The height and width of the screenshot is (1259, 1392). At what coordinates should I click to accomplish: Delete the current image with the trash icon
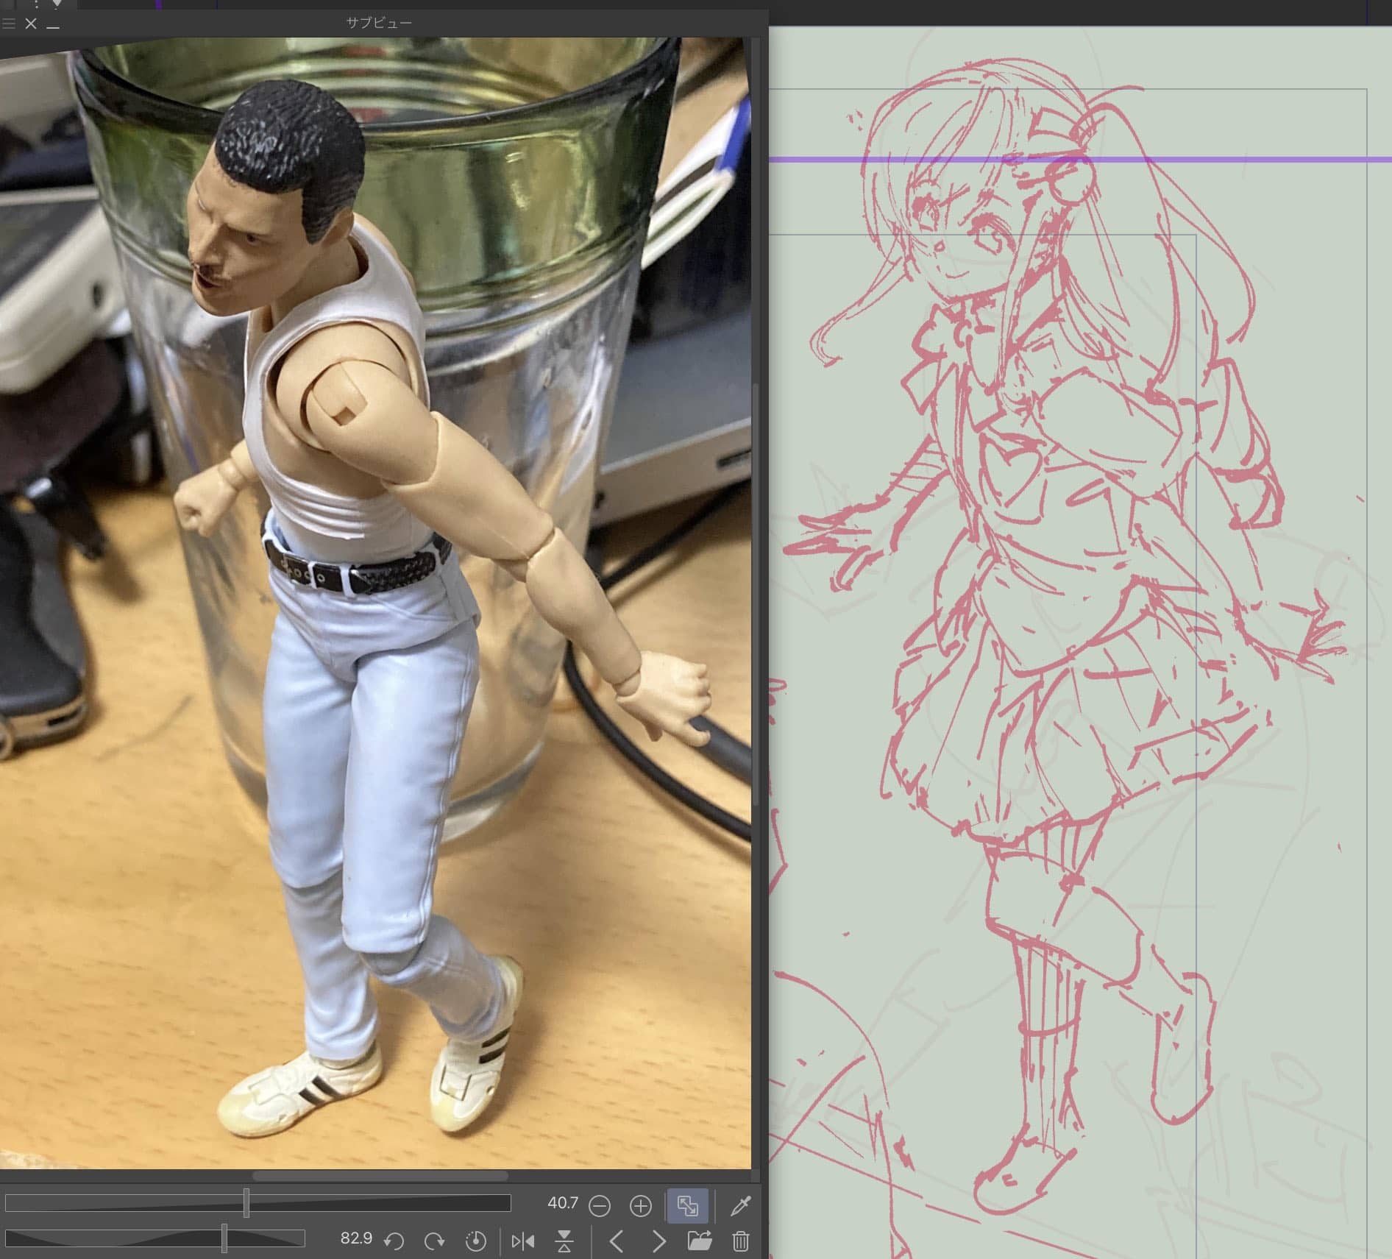[740, 1241]
